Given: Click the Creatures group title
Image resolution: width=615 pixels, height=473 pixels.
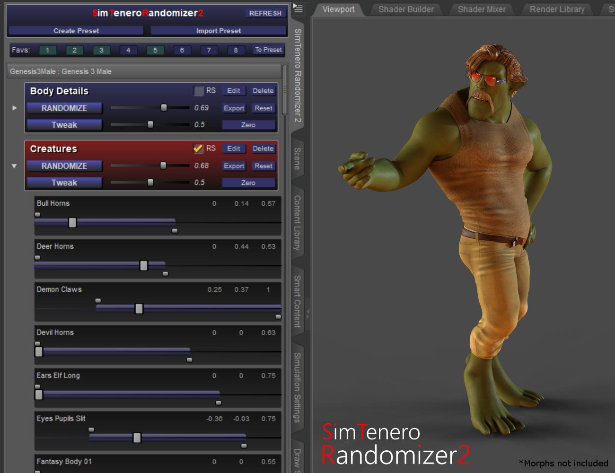Looking at the screenshot, I should (x=53, y=149).
